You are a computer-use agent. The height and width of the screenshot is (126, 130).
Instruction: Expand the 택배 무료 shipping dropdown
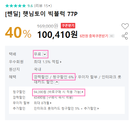coord(45,54)
